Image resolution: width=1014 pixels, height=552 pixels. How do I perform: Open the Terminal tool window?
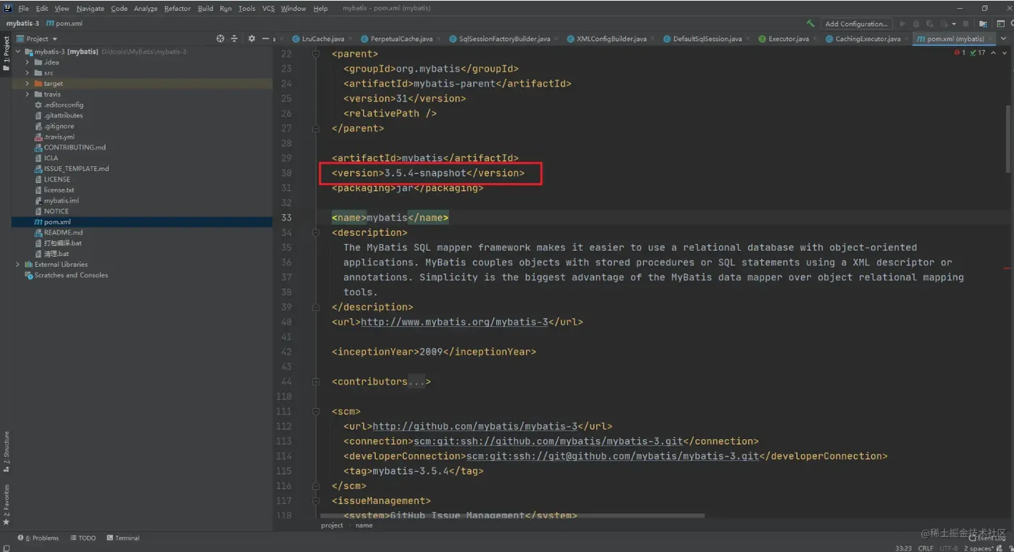tap(123, 538)
